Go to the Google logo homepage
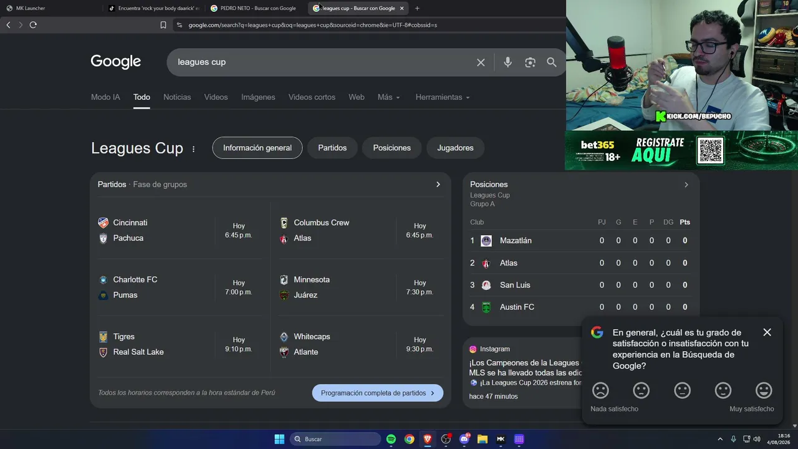Screen dimensions: 798x449 [116, 62]
